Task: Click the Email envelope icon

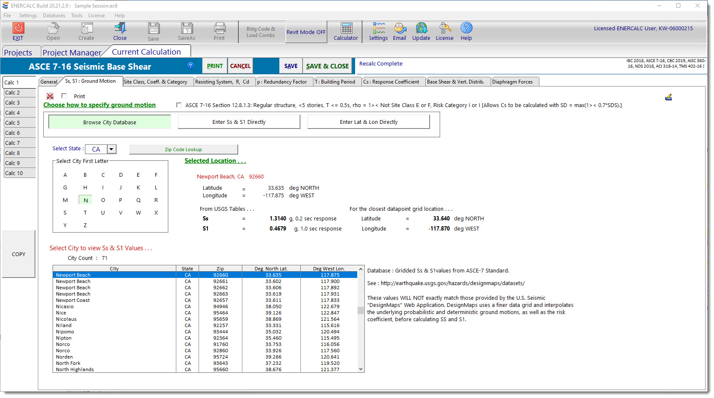Action: pyautogui.click(x=399, y=29)
